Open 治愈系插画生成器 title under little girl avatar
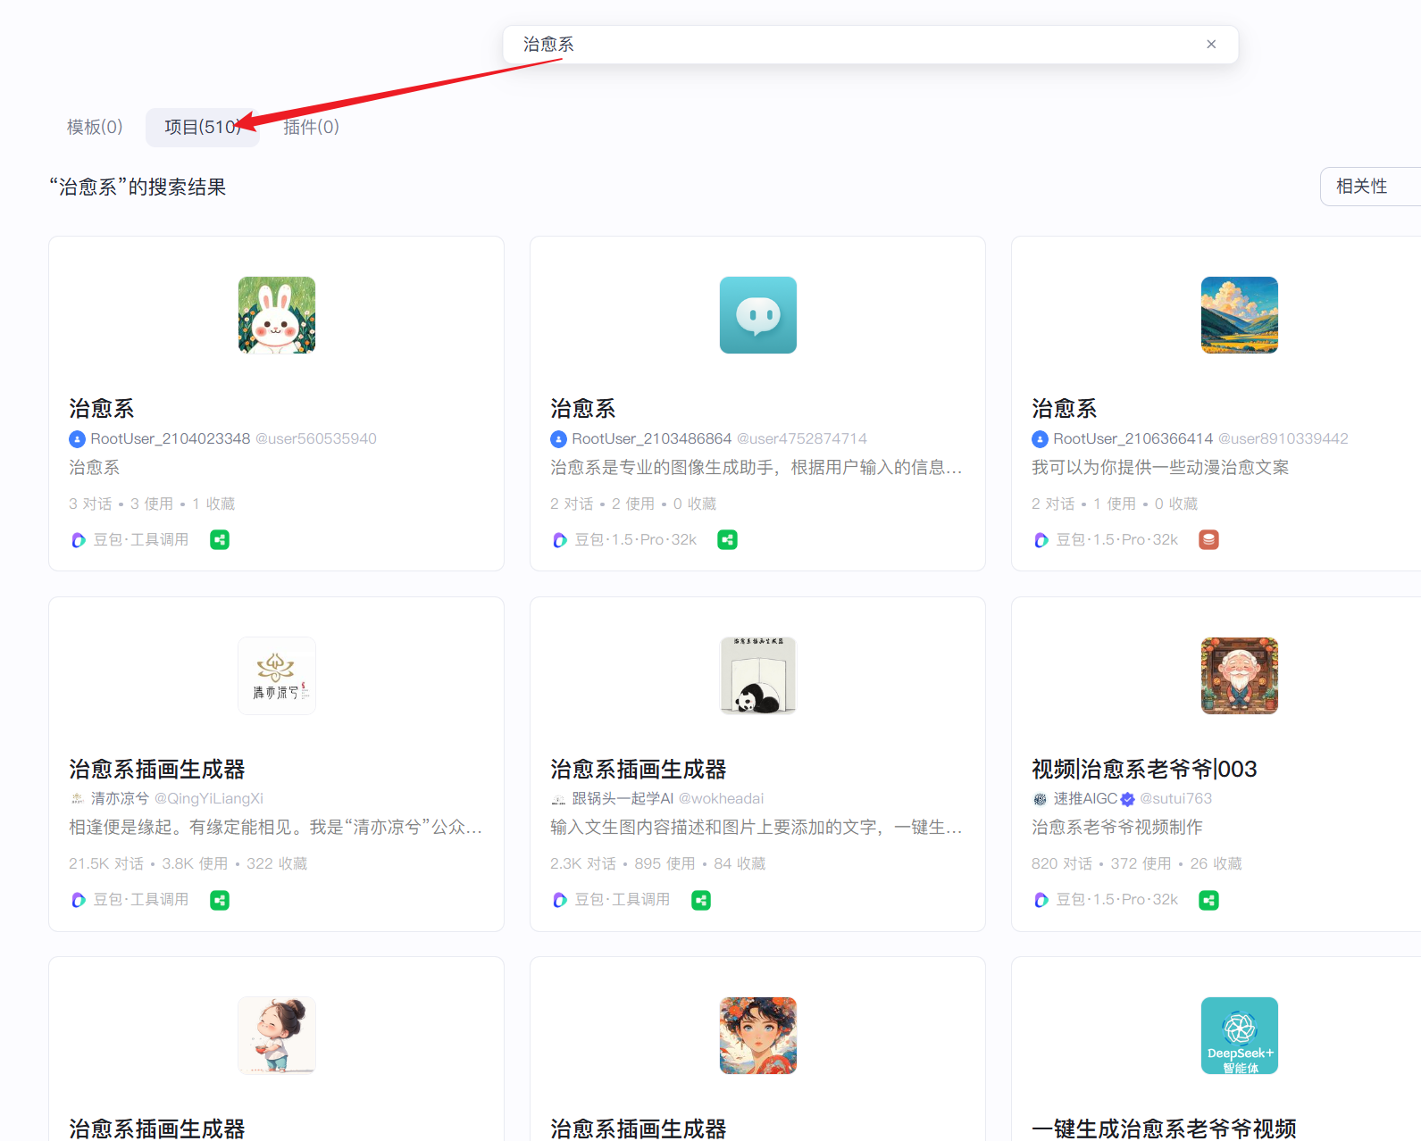The width and height of the screenshot is (1421, 1141). click(157, 1129)
